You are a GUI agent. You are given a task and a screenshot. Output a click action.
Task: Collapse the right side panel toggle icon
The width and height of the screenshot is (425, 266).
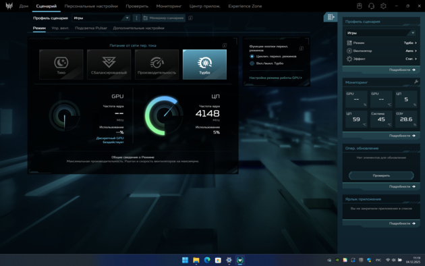click(331, 17)
